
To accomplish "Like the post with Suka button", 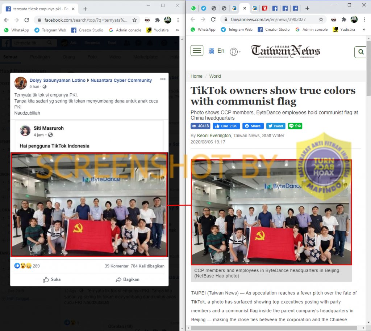I will (51, 280).
